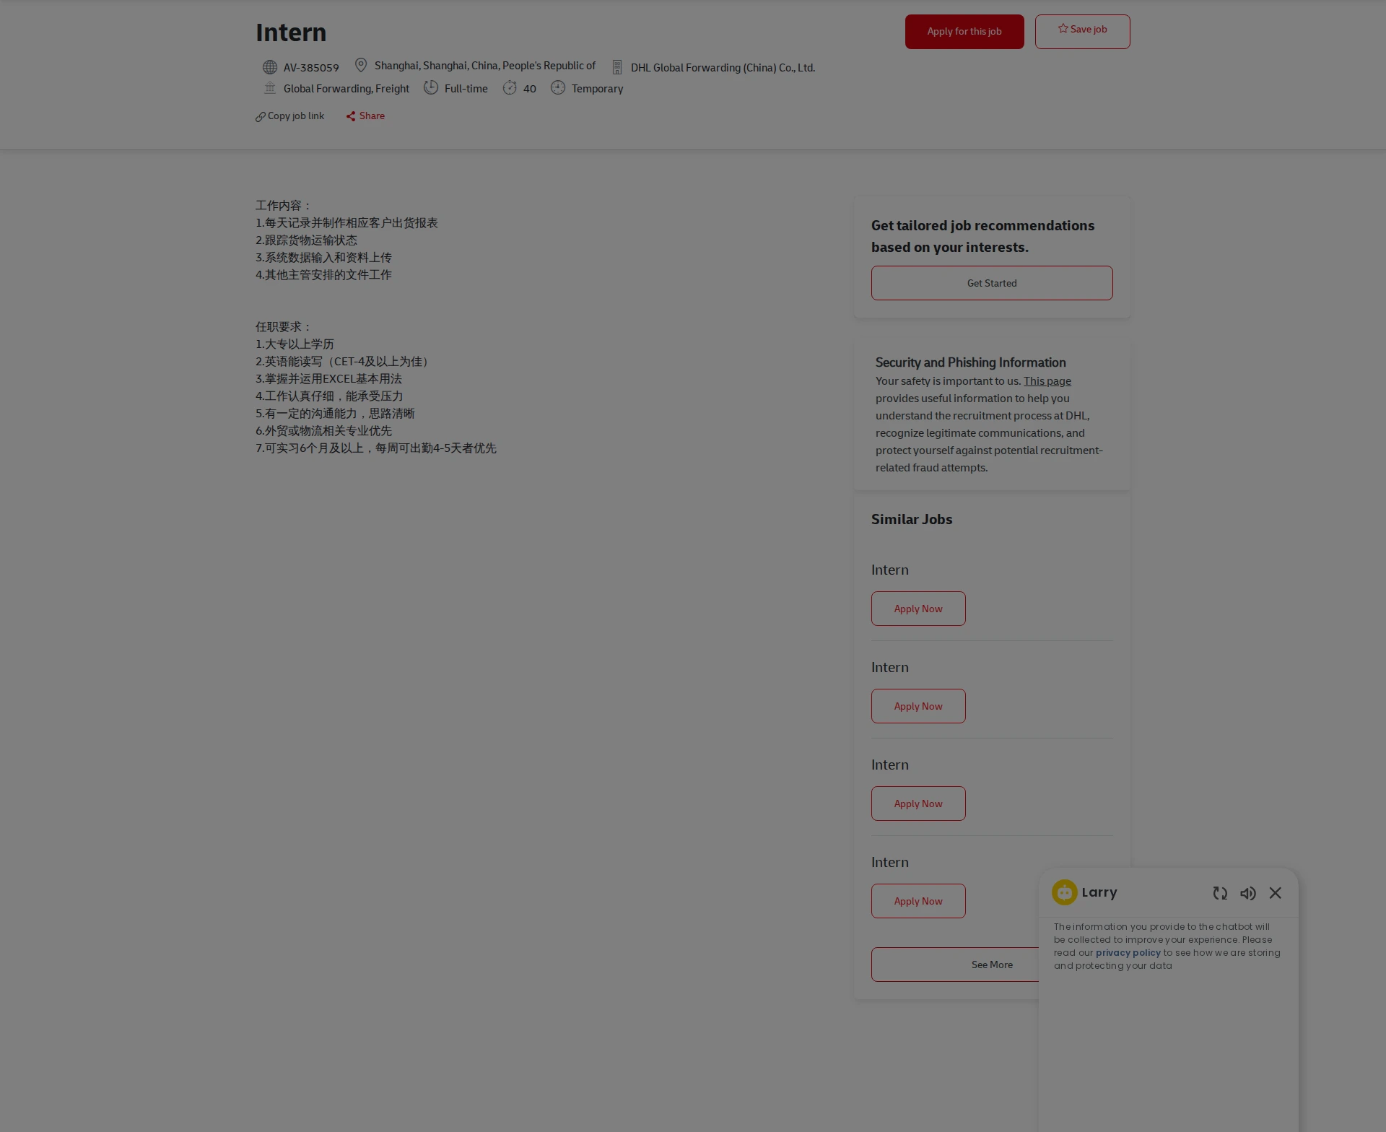
Task: Click the line '6.外贸或物流相关专业优先'
Action: (323, 431)
